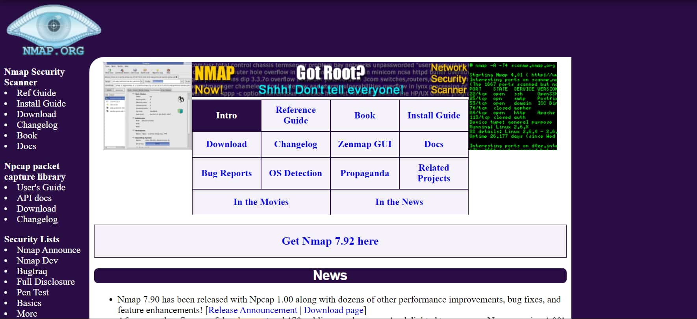This screenshot has width=697, height=319.
Task: Open Full Disclosure list
Action: (46, 282)
